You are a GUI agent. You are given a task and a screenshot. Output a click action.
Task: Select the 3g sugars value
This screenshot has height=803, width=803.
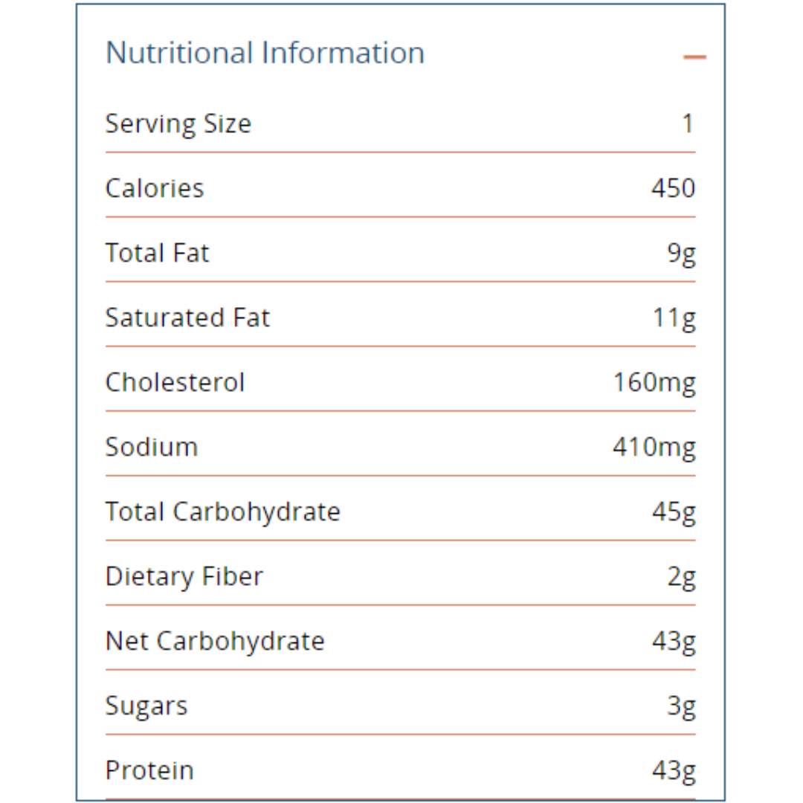pos(681,706)
